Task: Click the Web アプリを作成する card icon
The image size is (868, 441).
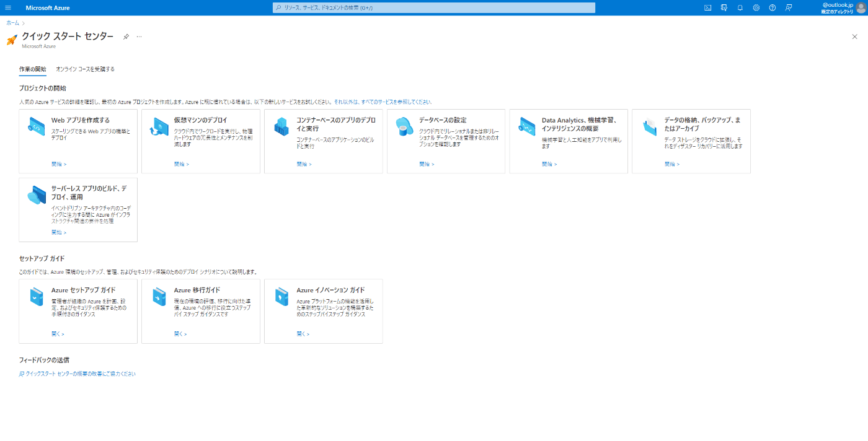Action: [37, 127]
